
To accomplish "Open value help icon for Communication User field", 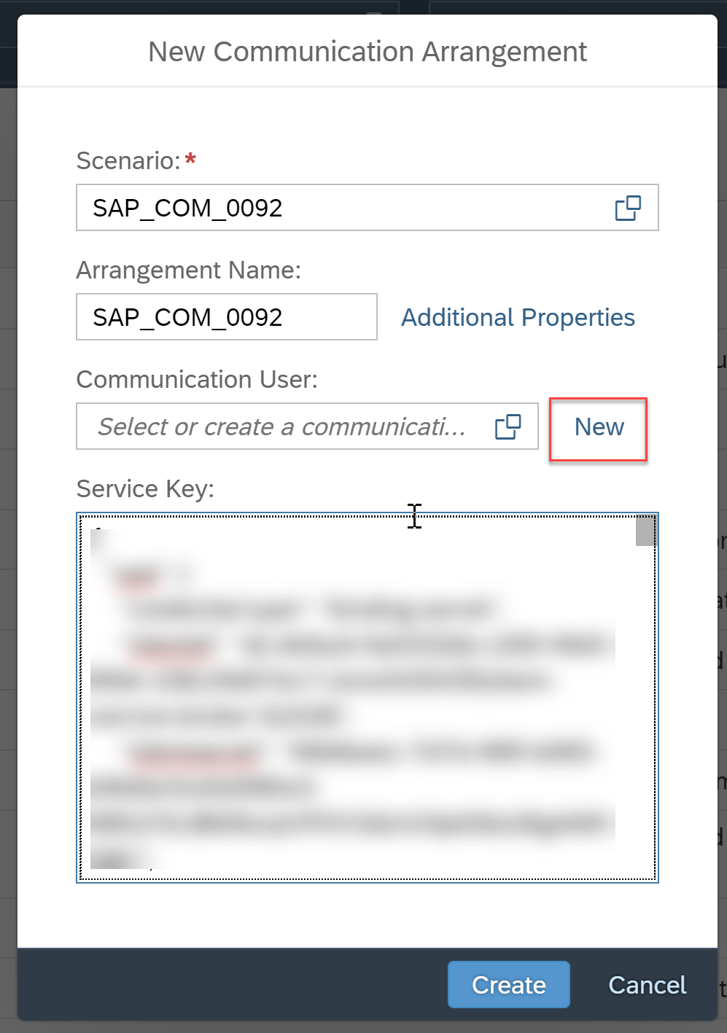I will point(508,426).
